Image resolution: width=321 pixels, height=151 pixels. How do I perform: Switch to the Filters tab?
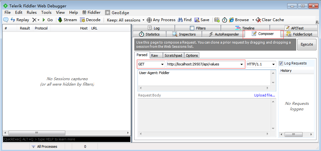pos(198,28)
